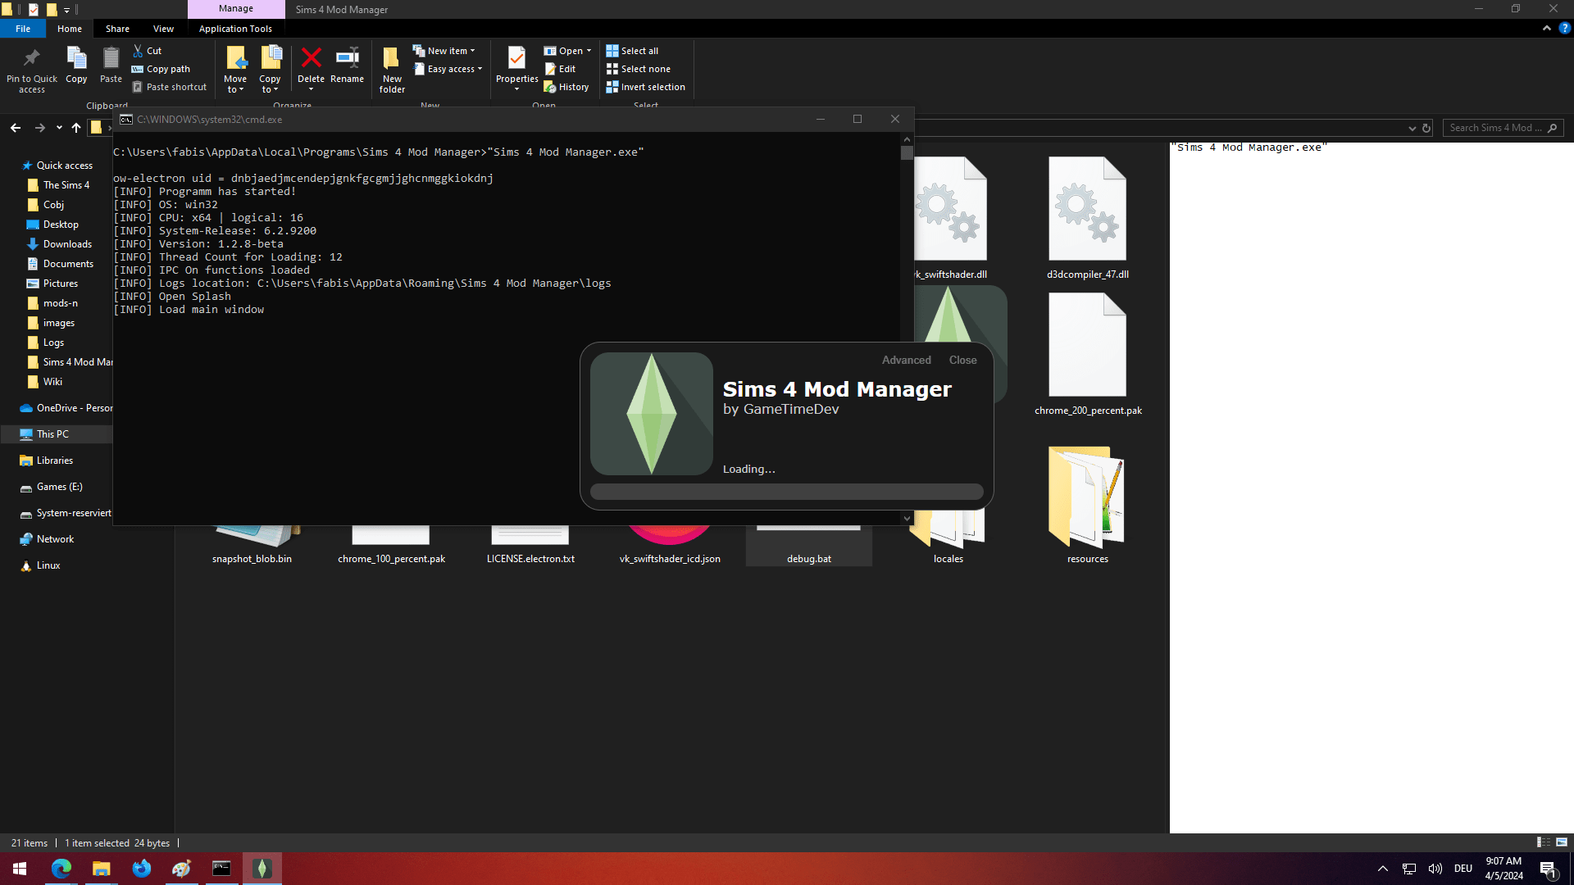Select debug.bat file
Image resolution: width=1574 pixels, height=885 pixels.
[x=809, y=546]
